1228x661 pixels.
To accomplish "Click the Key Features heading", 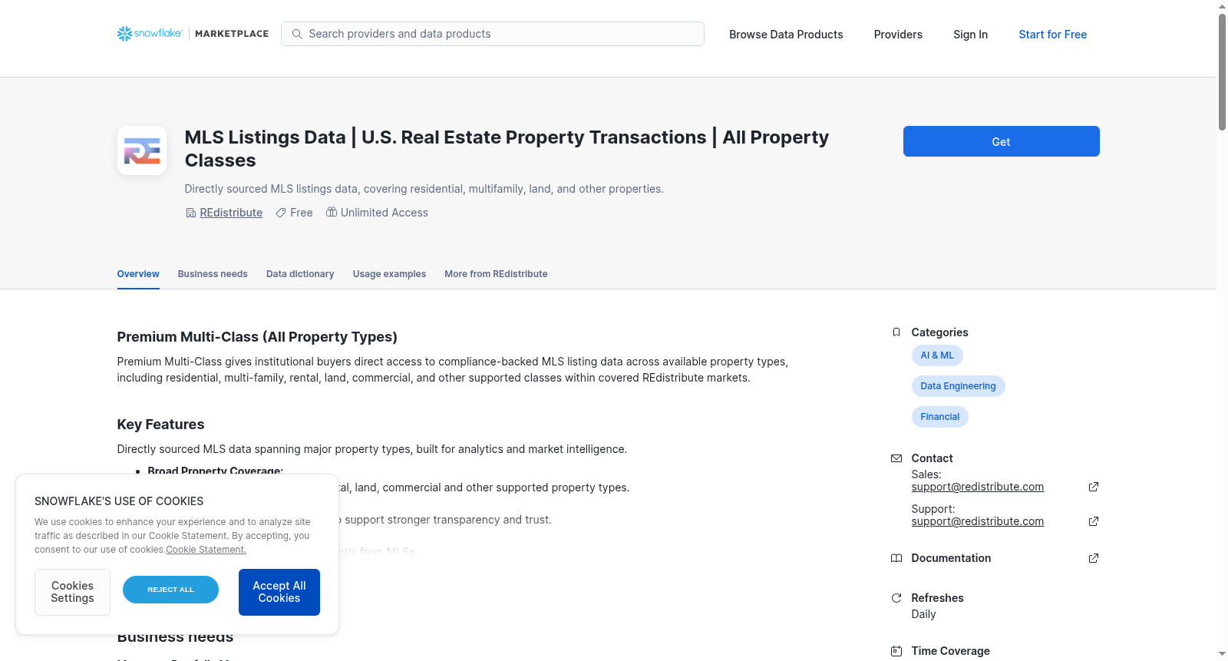I will [x=160, y=425].
